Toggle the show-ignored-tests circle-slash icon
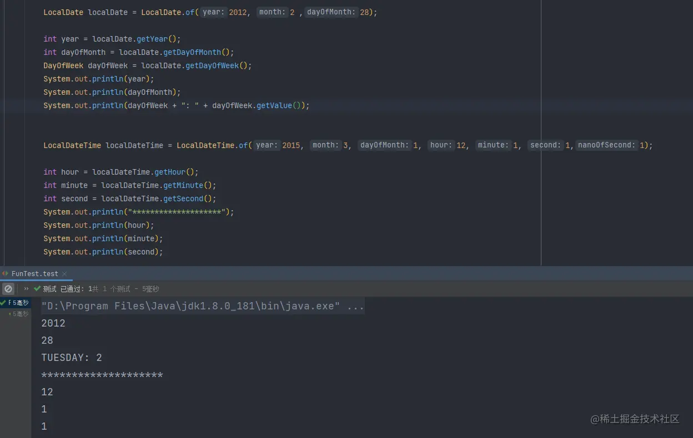The height and width of the screenshot is (438, 693). [x=8, y=289]
